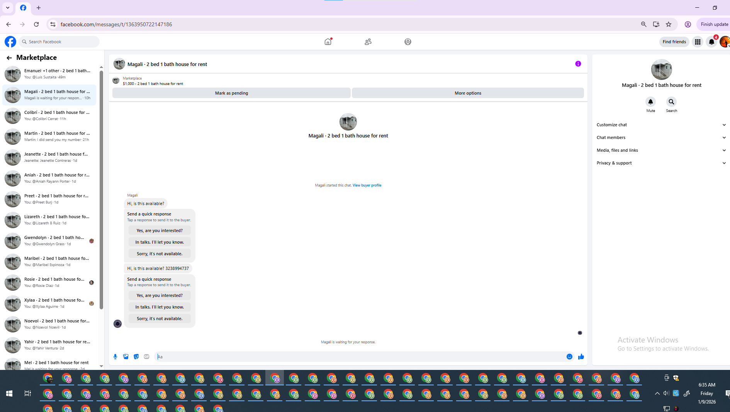The width and height of the screenshot is (730, 412).
Task: Open a new browser tab
Action: click(39, 8)
